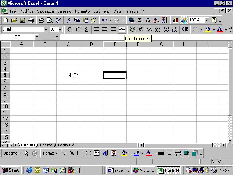Click the Windows Start button
Image resolution: width=233 pixels, height=175 pixels.
pyautogui.click(x=11, y=170)
